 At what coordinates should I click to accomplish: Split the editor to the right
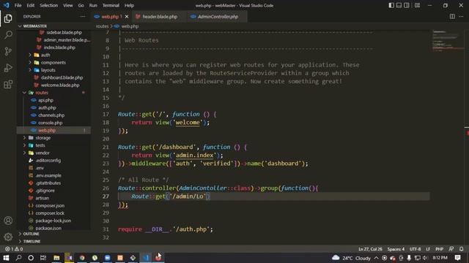[x=452, y=17]
